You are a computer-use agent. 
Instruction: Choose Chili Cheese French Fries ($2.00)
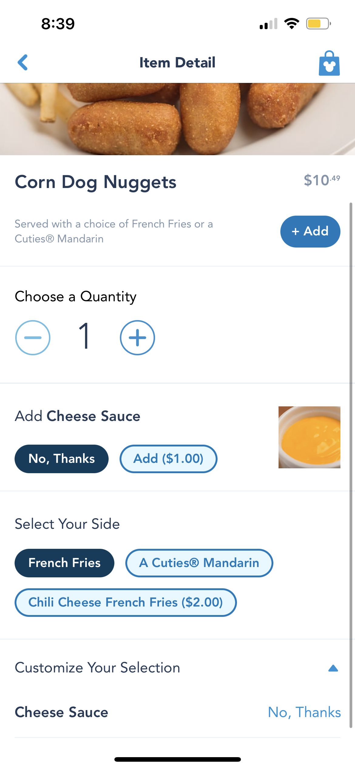pos(126,602)
